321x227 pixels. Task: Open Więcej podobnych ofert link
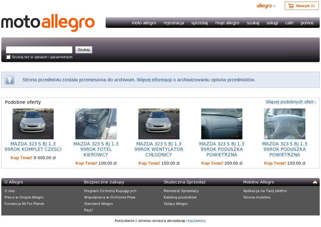point(291,102)
